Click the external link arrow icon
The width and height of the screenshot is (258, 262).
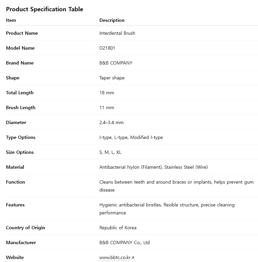(x=133, y=258)
